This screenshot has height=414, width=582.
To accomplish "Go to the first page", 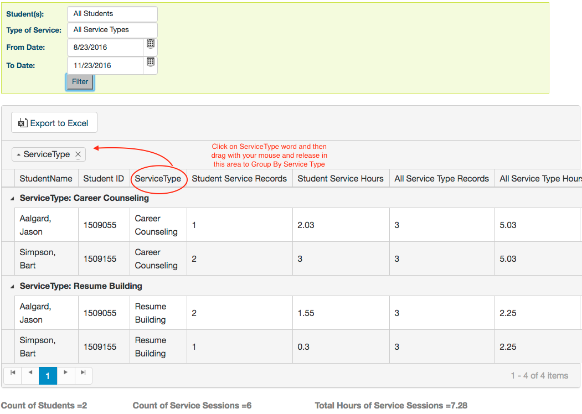I will (13, 373).
